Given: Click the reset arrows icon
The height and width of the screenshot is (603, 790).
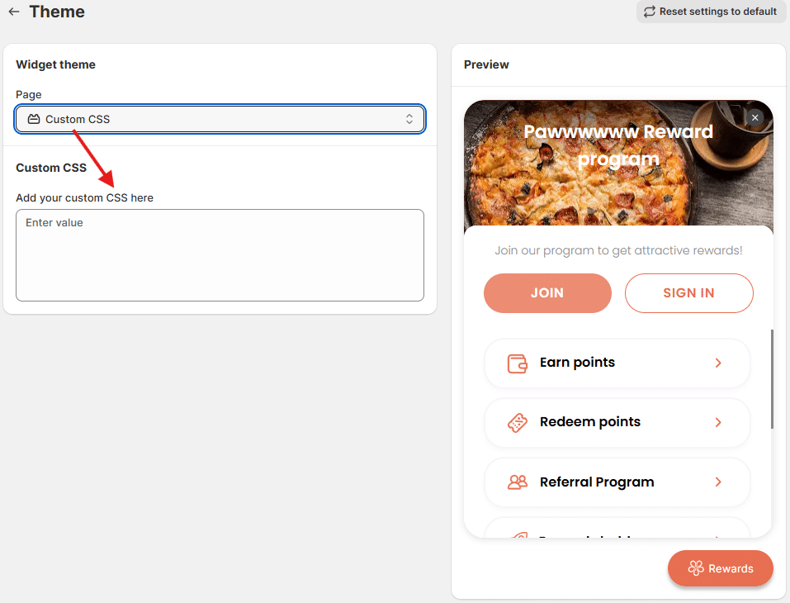Looking at the screenshot, I should pyautogui.click(x=650, y=12).
